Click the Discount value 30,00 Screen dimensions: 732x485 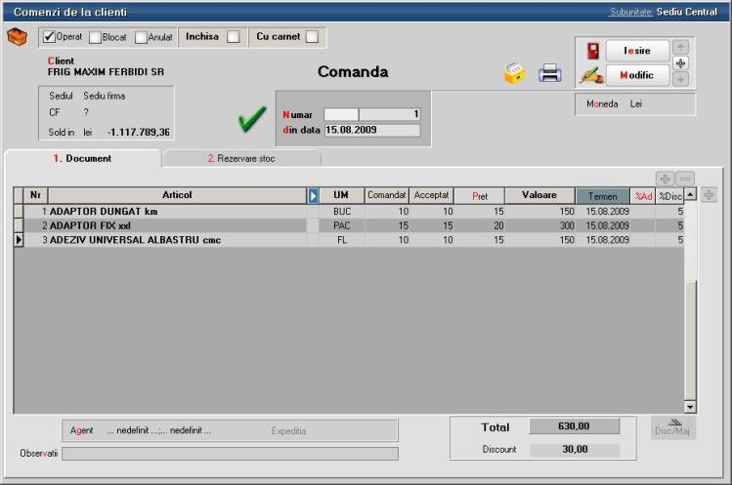coord(575,450)
